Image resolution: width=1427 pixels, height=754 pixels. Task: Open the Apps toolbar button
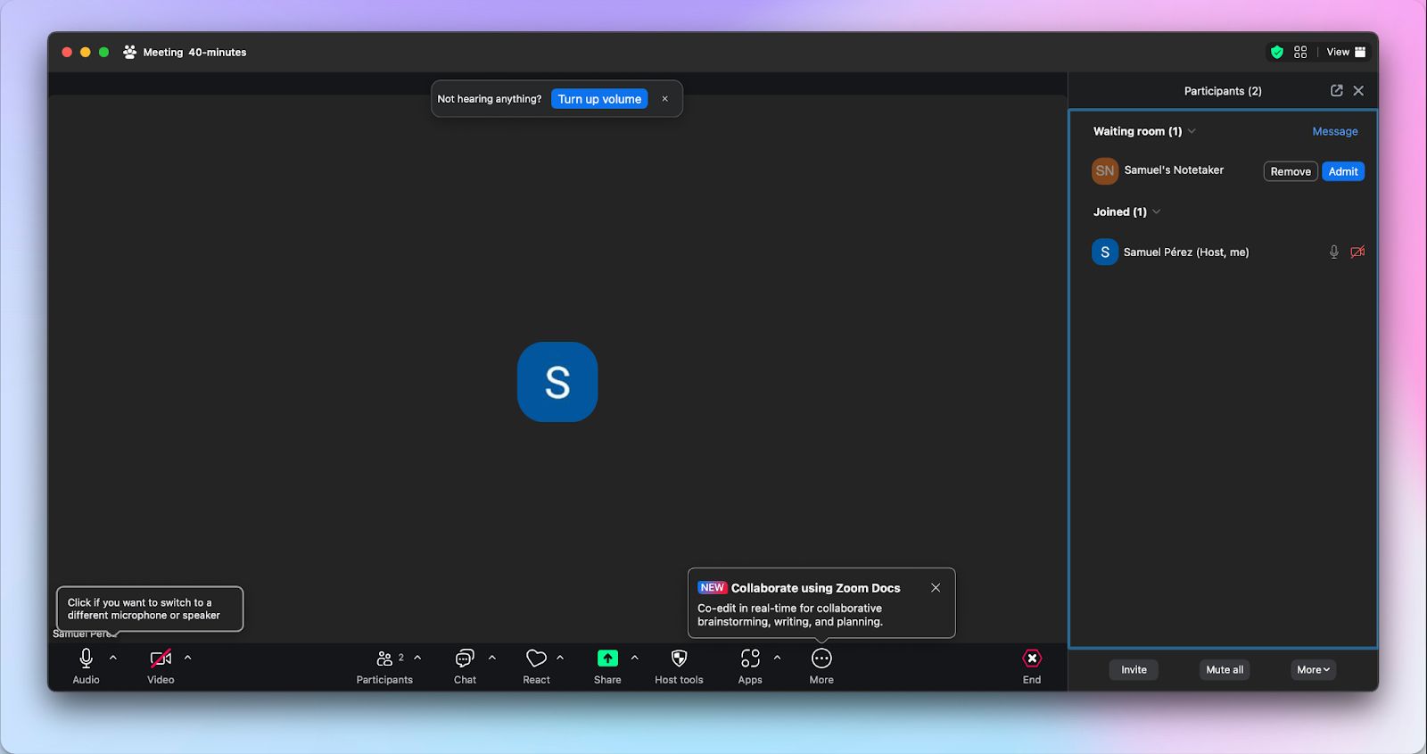750,667
